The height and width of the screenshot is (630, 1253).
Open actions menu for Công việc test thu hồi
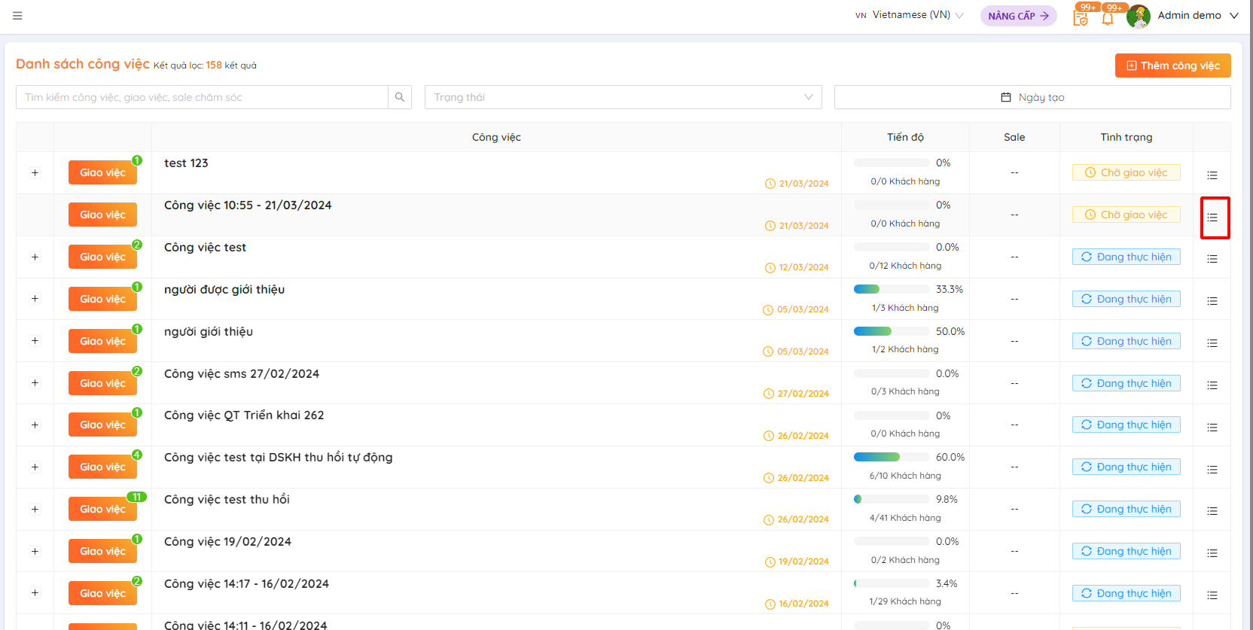click(1212, 511)
